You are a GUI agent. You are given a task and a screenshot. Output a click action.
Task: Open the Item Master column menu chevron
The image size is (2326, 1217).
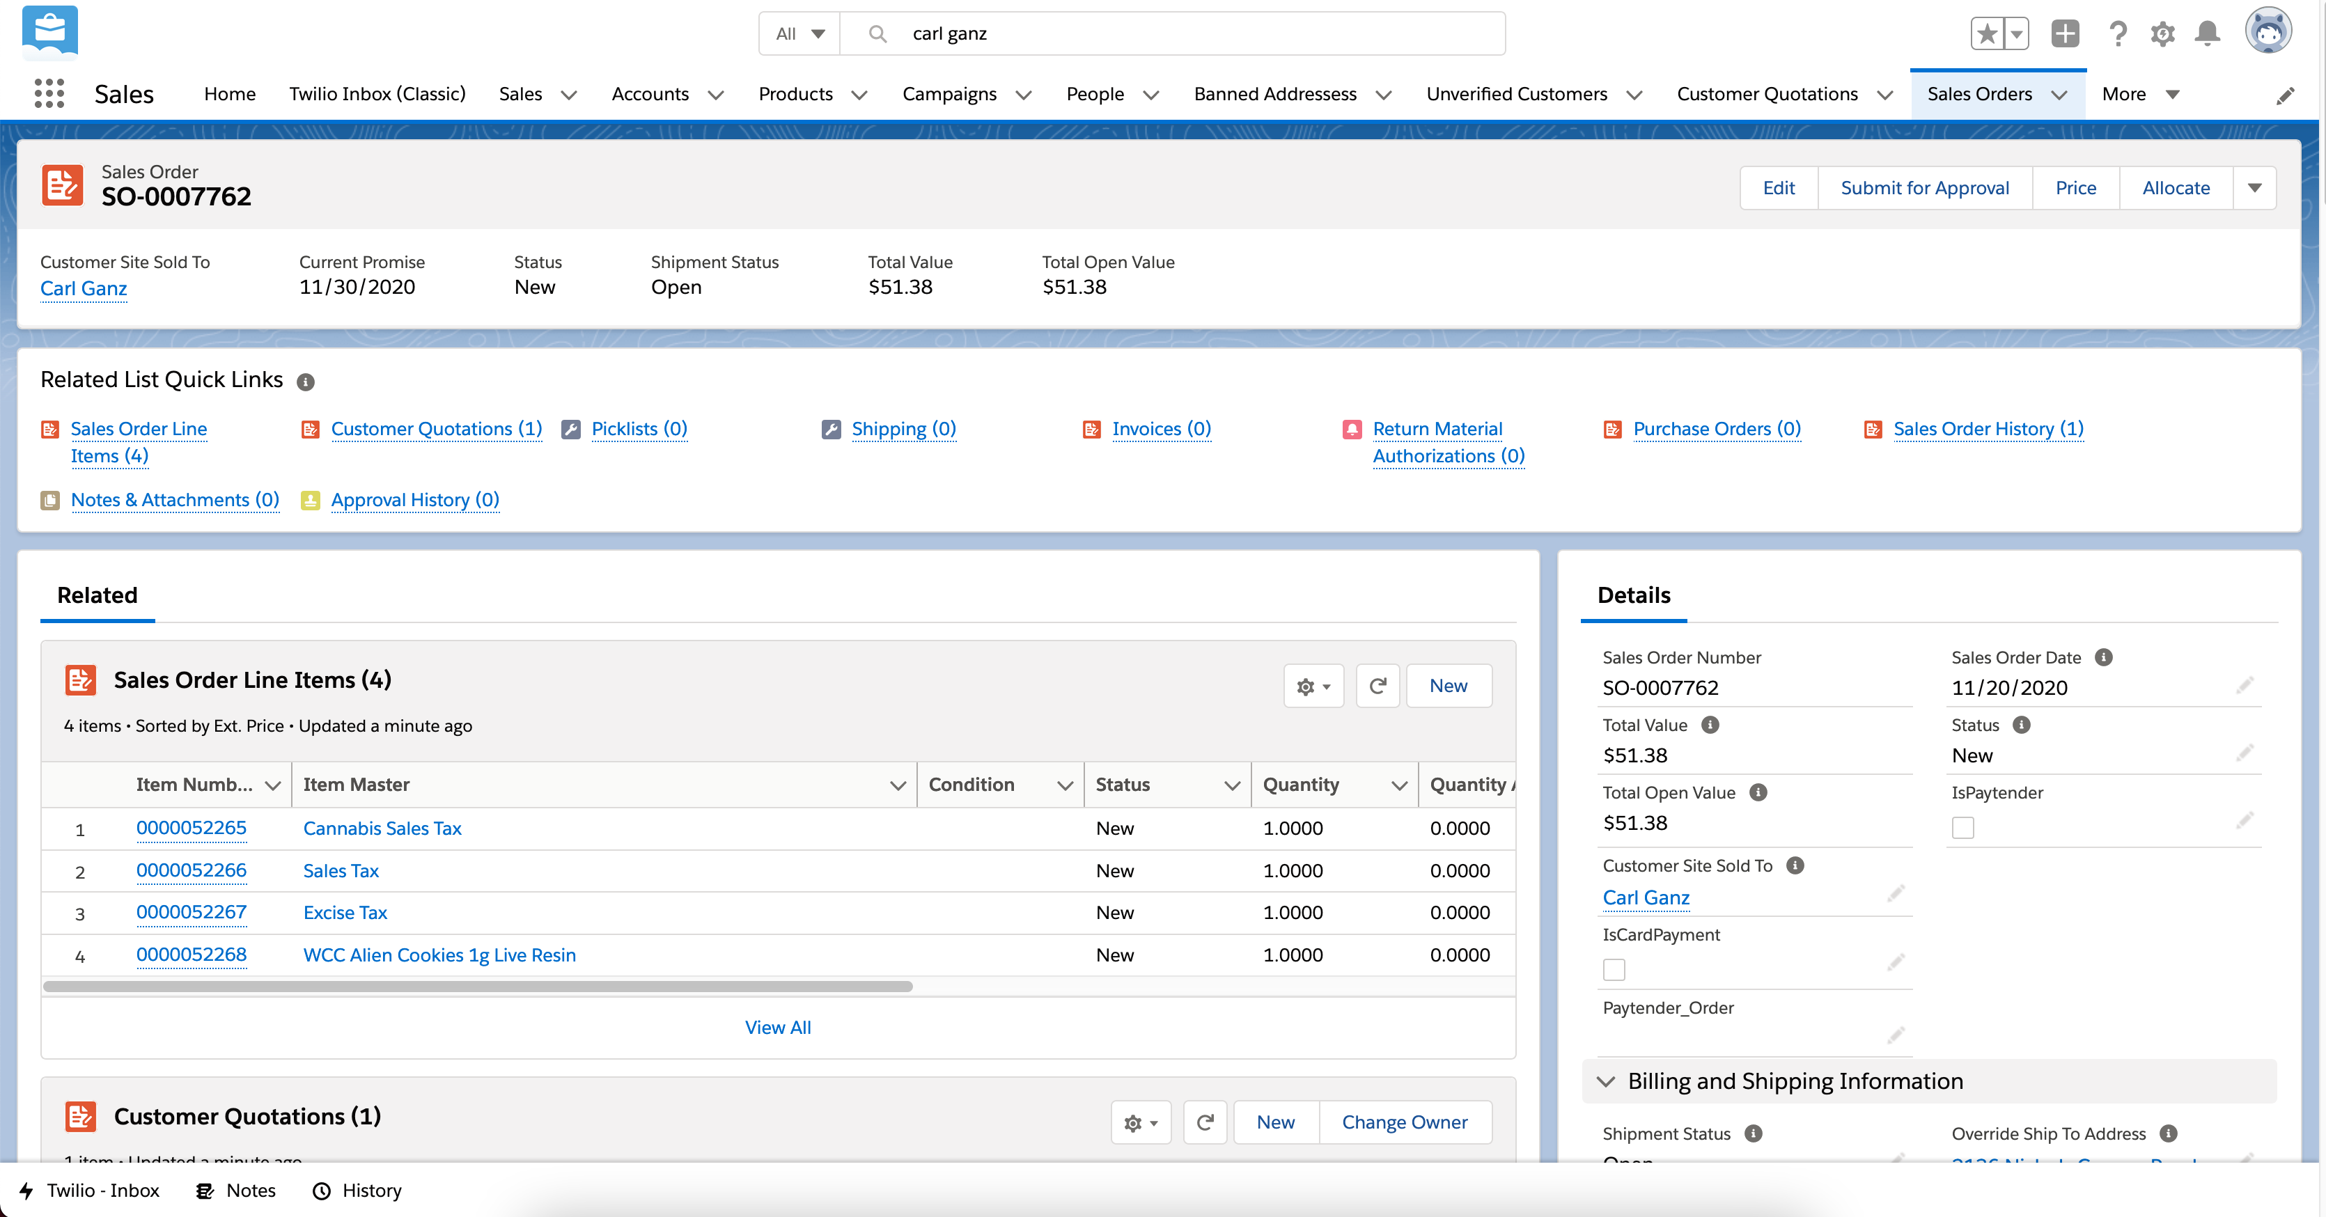(x=898, y=786)
